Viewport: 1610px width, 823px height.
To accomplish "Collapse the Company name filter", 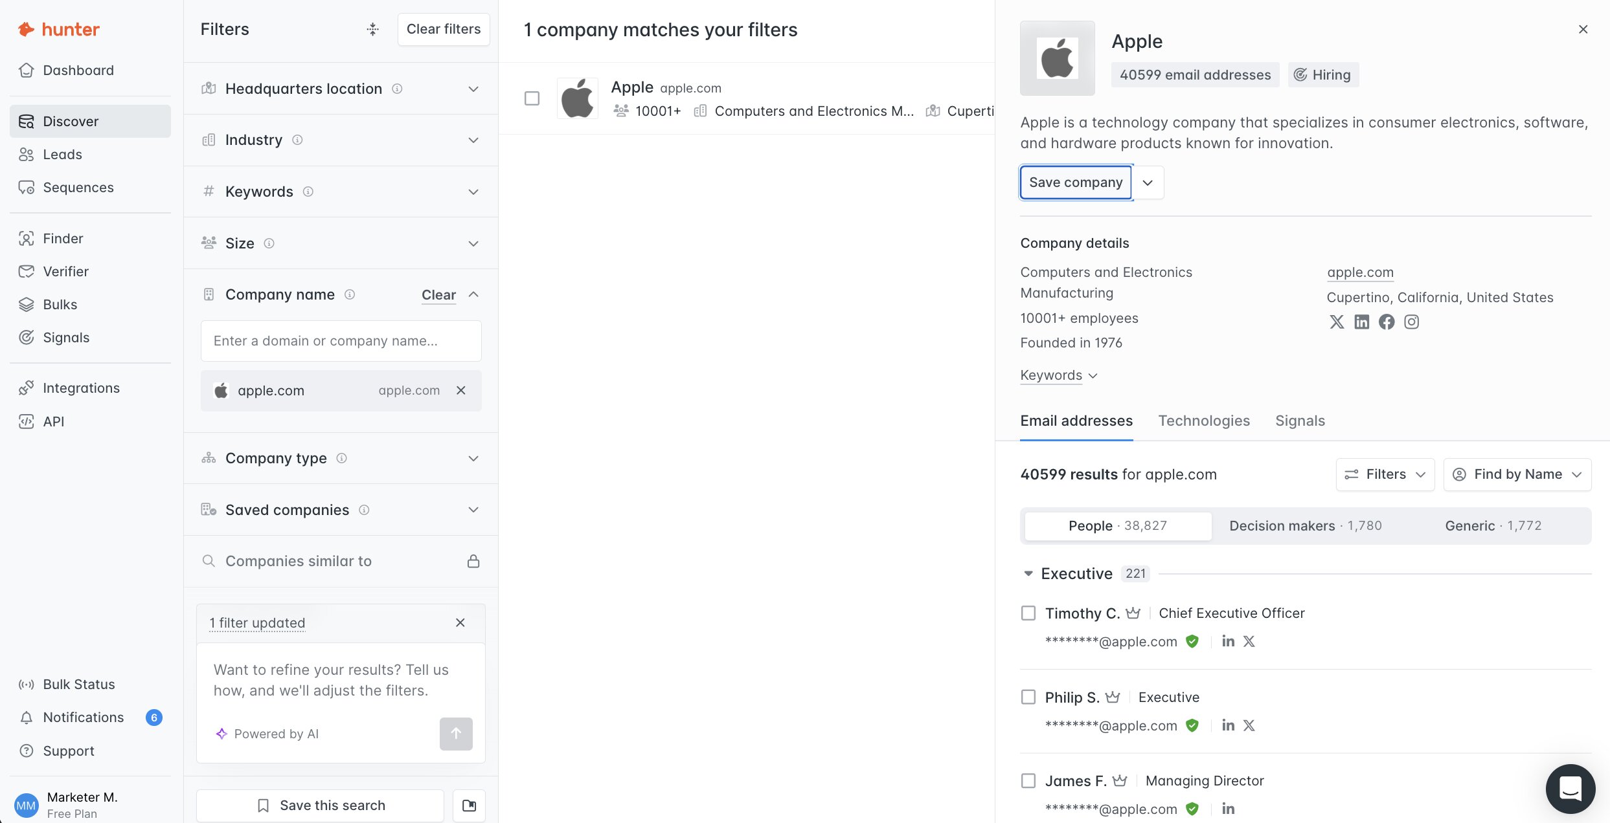I will tap(473, 294).
